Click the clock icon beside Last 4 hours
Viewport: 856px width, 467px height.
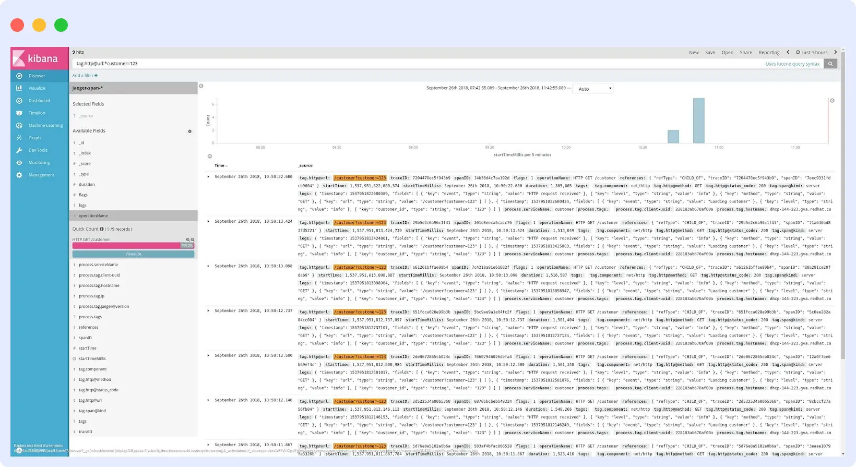[x=798, y=52]
